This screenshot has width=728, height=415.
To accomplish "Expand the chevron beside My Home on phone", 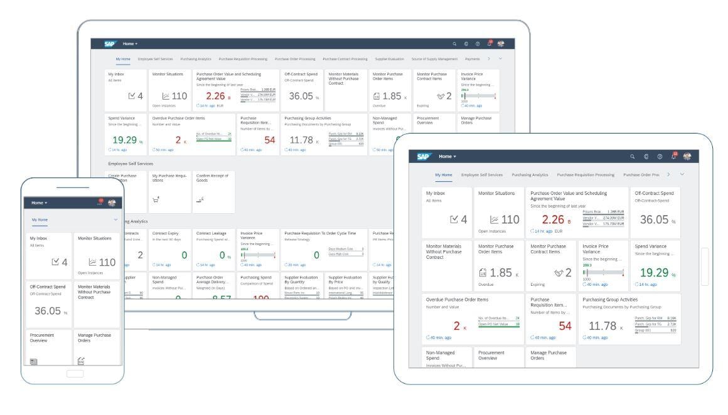I will (115, 220).
